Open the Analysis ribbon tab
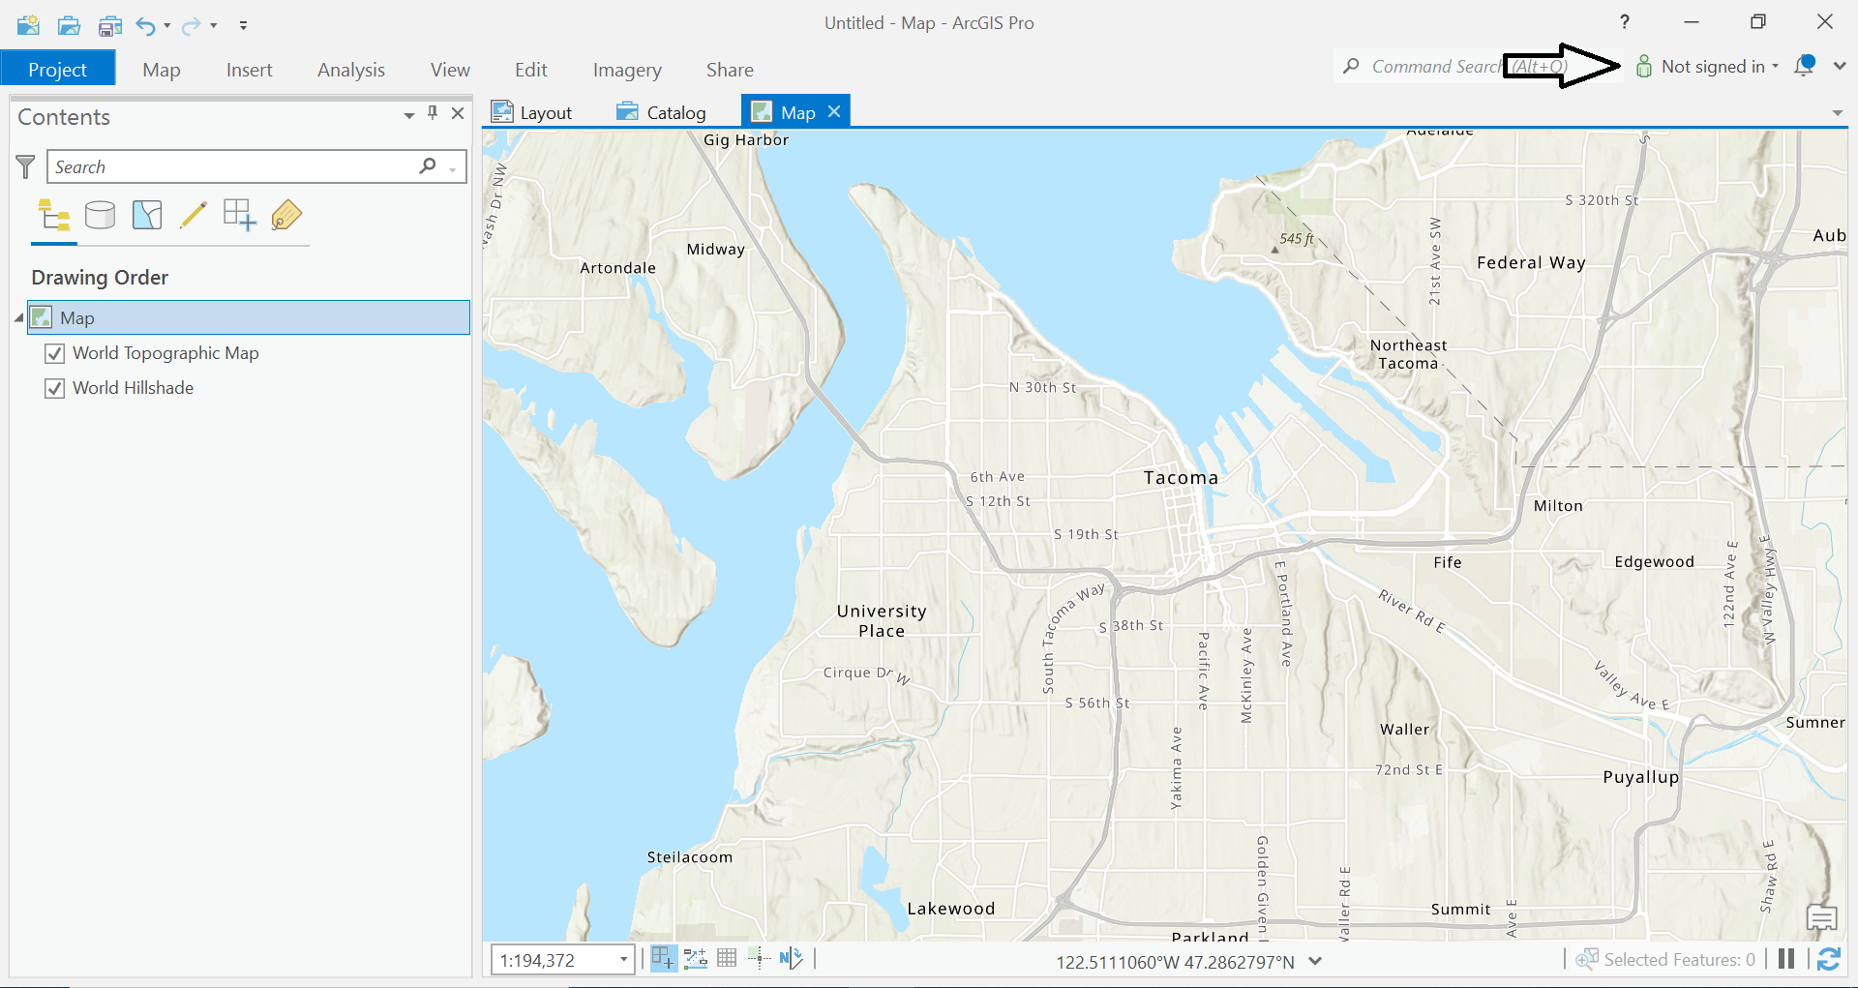 click(350, 70)
